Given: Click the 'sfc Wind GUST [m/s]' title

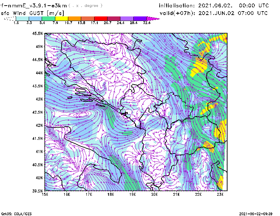Looking at the screenshot, I should (32, 13).
